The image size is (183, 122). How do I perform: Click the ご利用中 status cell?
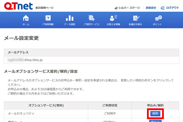point(110,113)
